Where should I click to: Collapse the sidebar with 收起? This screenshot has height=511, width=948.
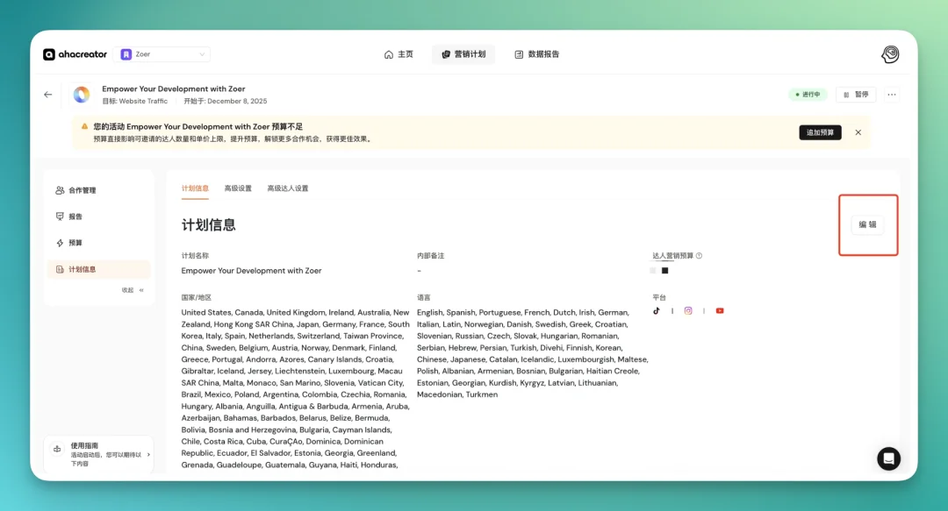(129, 289)
